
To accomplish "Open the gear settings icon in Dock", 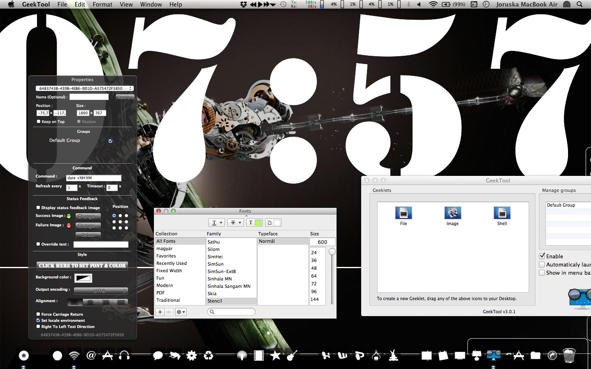I will [191, 355].
